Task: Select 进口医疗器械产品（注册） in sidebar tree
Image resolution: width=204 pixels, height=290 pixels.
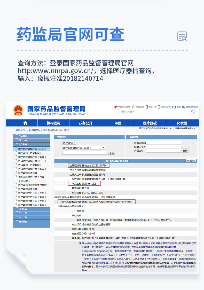Action: (32, 161)
